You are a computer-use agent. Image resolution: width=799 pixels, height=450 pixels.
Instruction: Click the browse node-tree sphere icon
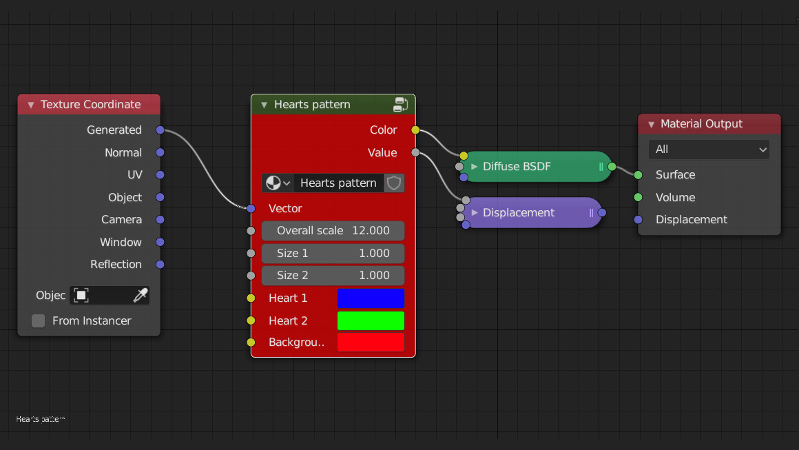point(273,183)
